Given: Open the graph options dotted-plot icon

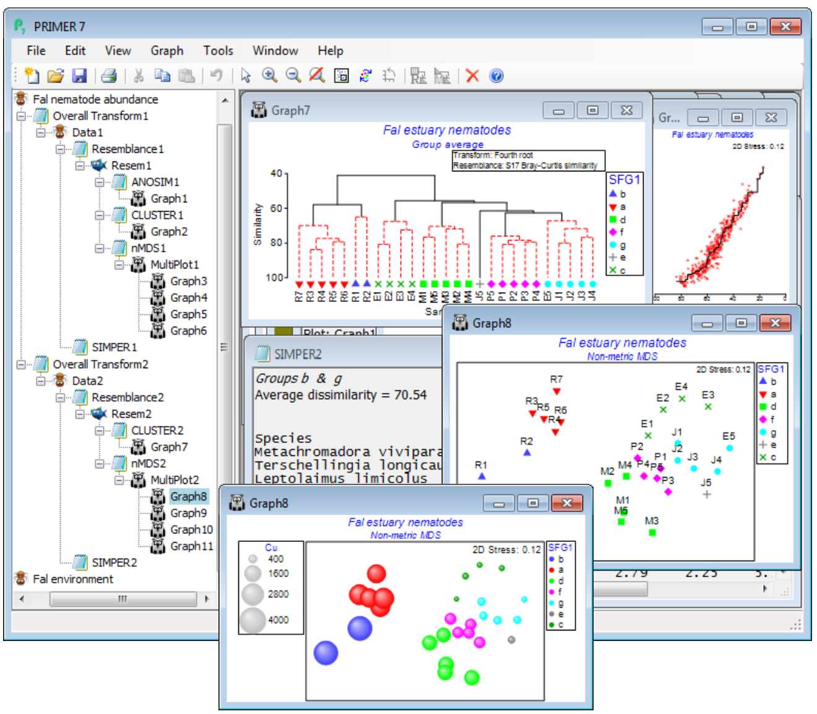Looking at the screenshot, I should pyautogui.click(x=341, y=75).
